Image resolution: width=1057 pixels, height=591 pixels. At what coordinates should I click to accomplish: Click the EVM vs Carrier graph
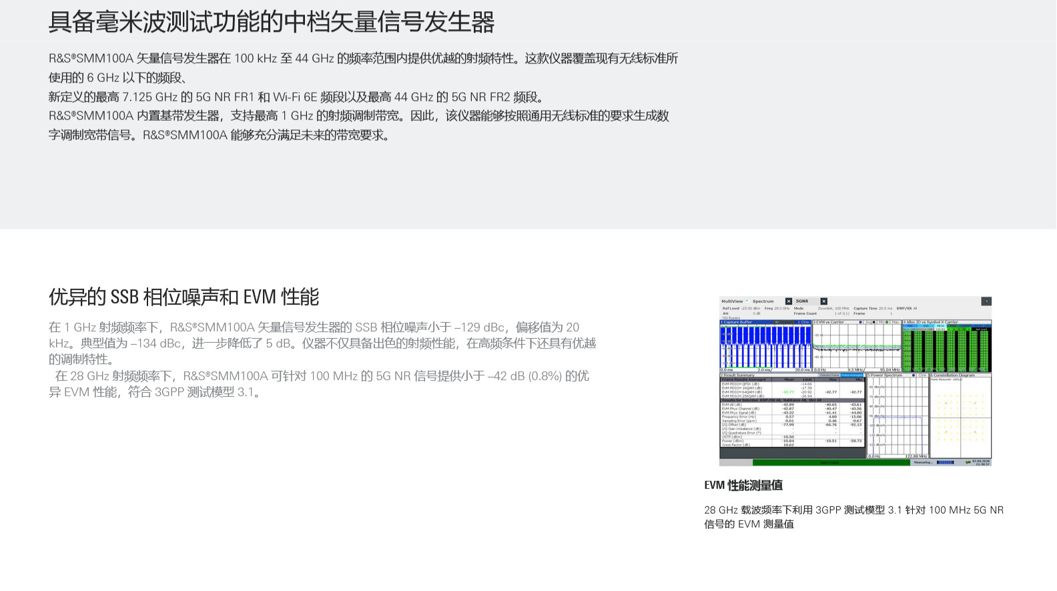tap(856, 346)
